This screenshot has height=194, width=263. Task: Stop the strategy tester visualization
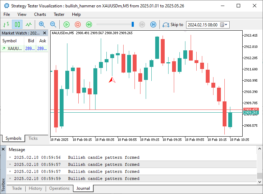pyautogui.click(x=78, y=25)
